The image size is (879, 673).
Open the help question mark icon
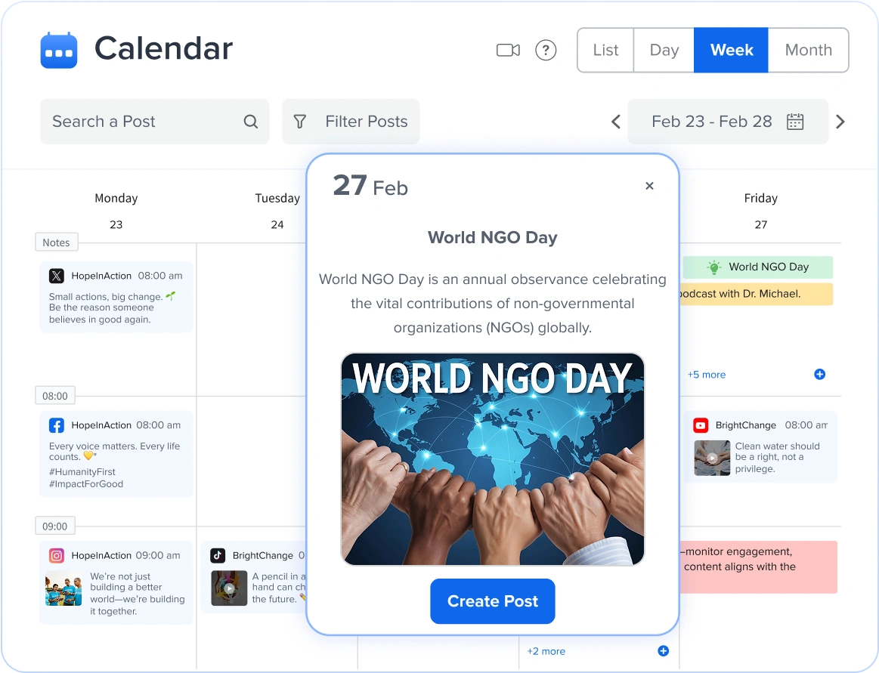[x=546, y=50]
